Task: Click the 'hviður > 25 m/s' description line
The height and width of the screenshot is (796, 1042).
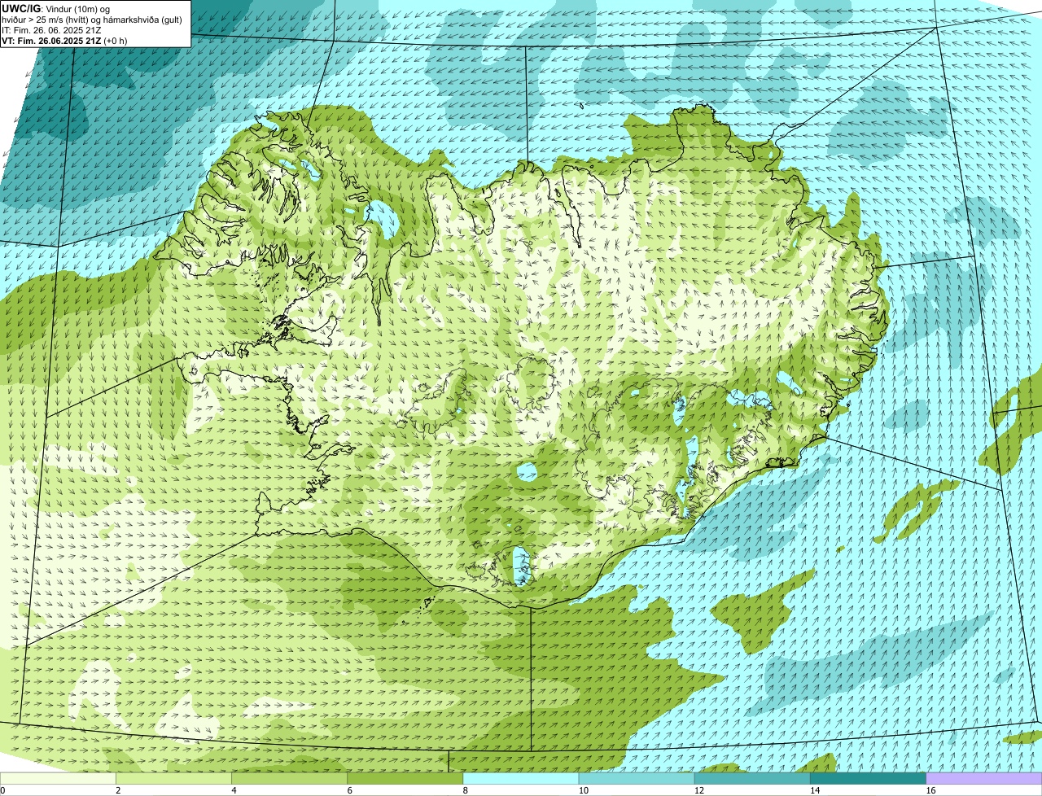Action: (92, 20)
